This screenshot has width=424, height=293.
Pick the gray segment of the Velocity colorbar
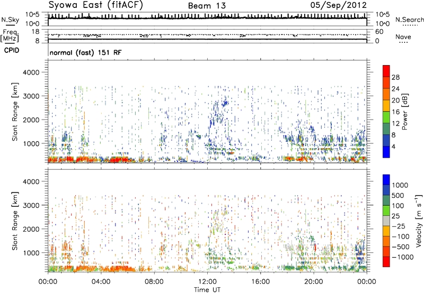coord(386,221)
